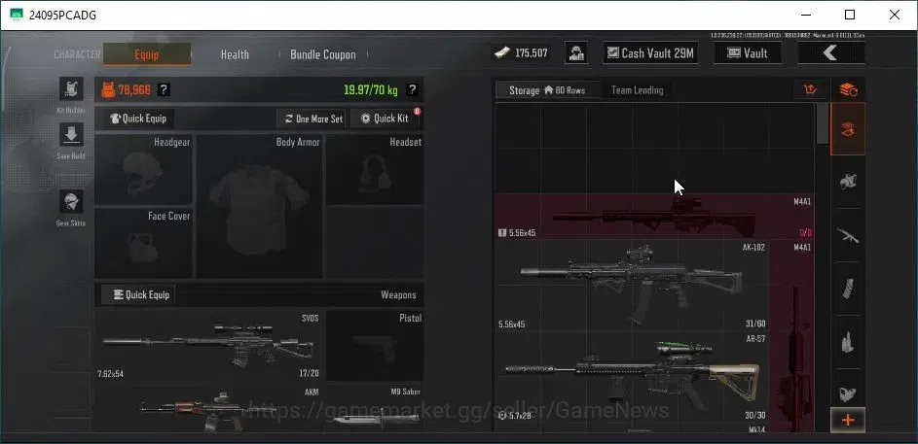
Task: Click the SVDS ammo count 17/20
Action: click(310, 373)
